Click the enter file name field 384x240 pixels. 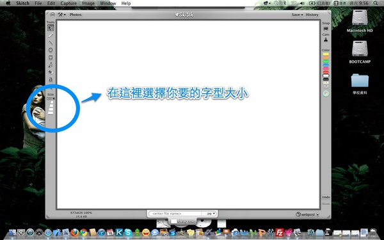pyautogui.click(x=175, y=214)
